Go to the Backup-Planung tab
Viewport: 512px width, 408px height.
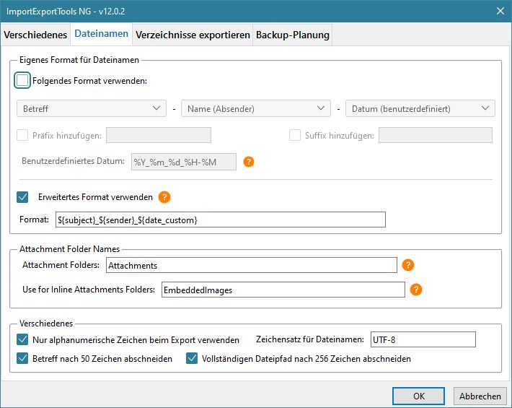(293, 35)
